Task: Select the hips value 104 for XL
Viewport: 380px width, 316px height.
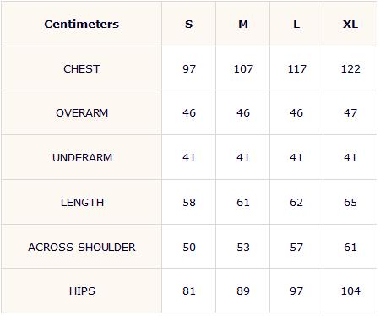Action: click(x=350, y=291)
